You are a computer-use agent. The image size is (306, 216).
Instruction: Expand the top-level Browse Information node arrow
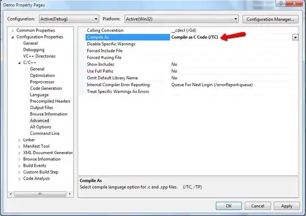[x=19, y=159]
